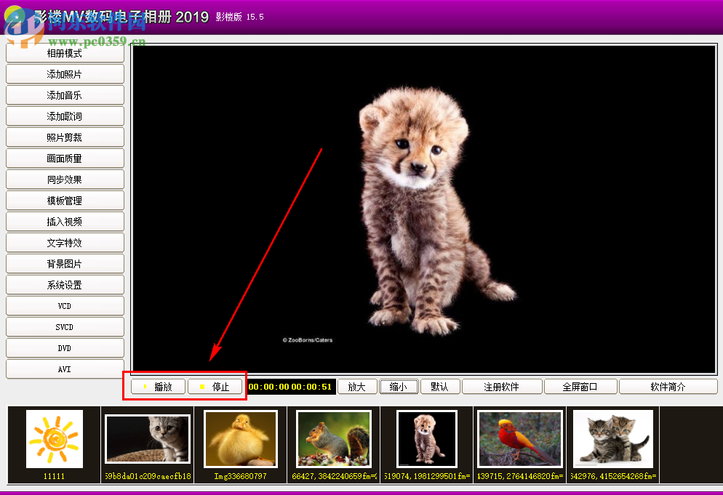Choose the SVCD format option
This screenshot has height=495, width=723.
pyautogui.click(x=64, y=326)
